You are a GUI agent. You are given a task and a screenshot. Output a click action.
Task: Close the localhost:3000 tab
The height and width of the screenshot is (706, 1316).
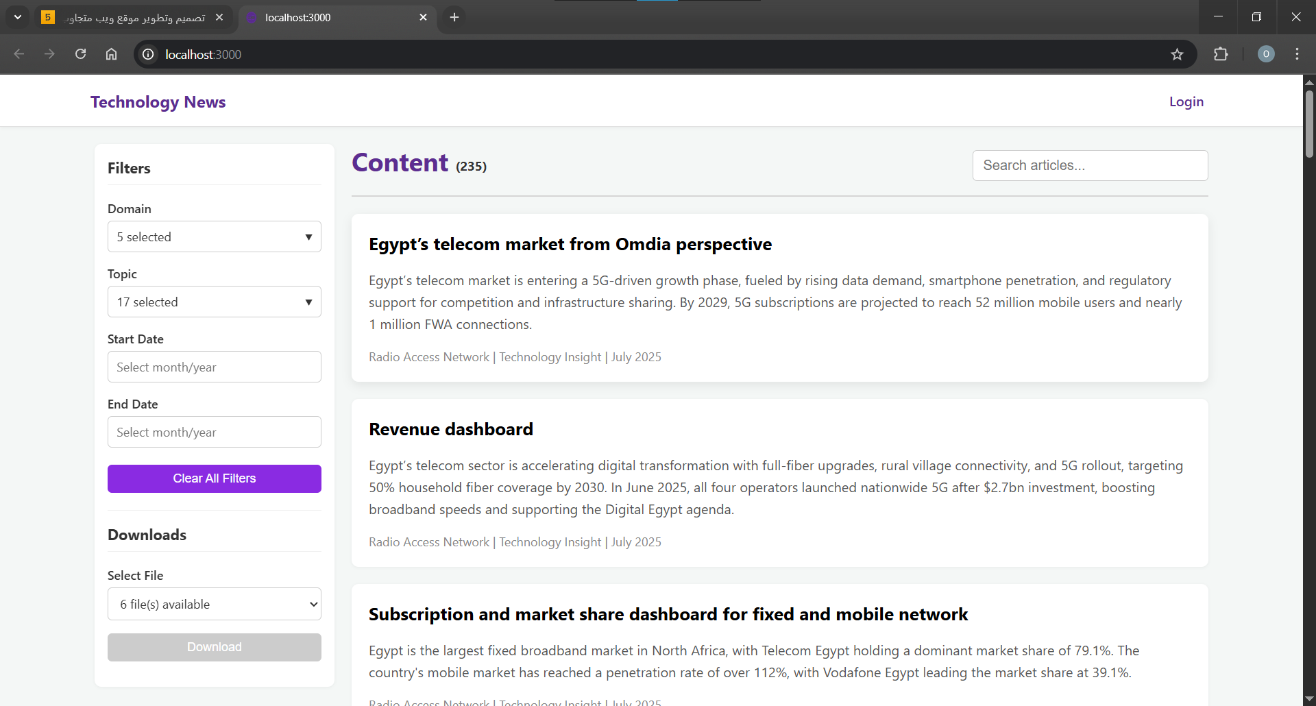(x=423, y=17)
